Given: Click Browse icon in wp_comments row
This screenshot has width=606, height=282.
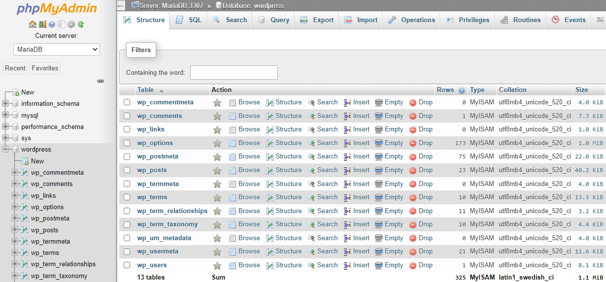Looking at the screenshot, I should (233, 116).
